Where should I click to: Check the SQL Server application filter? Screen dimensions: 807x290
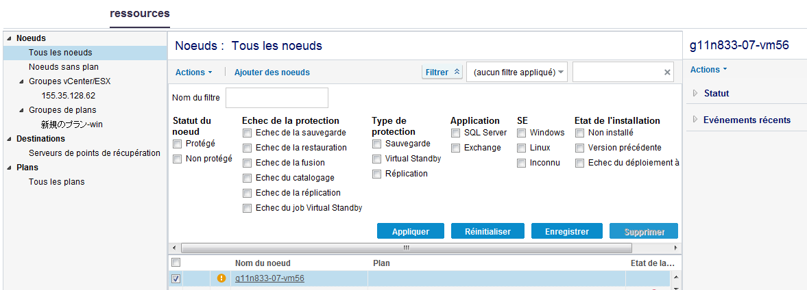(455, 133)
